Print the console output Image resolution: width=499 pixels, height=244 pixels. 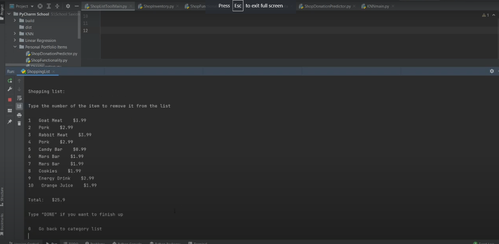click(x=19, y=115)
